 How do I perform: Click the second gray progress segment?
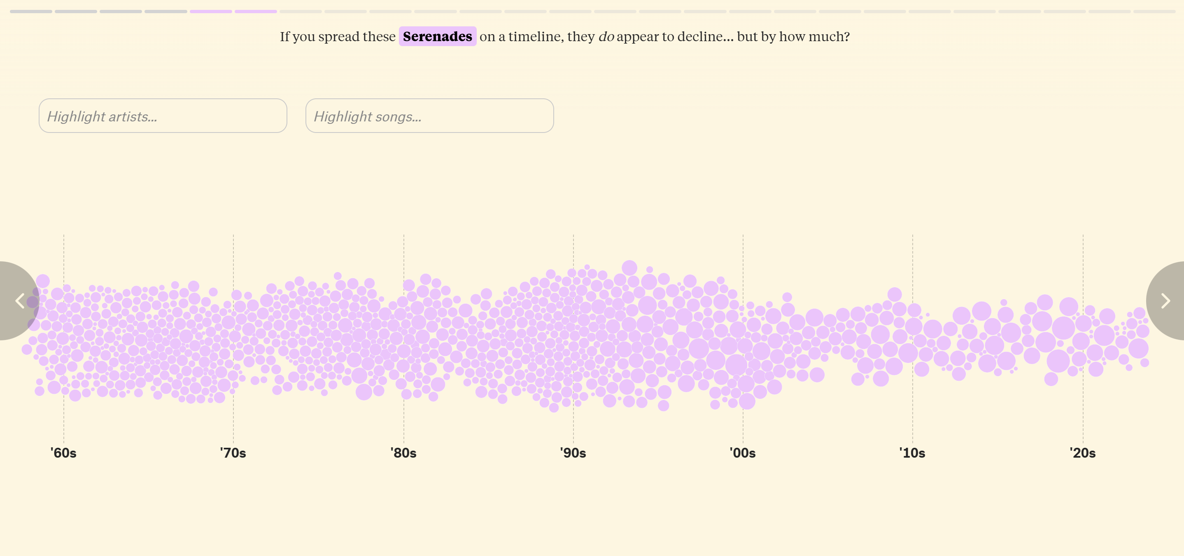[x=76, y=12]
